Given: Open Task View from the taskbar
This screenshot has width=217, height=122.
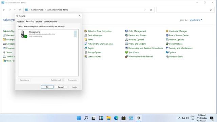Looking at the screenshot, I should pyautogui.click(x=94, y=118).
